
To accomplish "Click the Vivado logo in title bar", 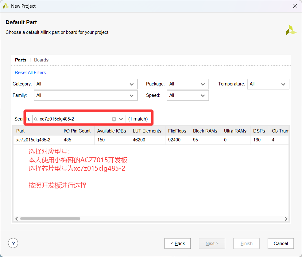I will pyautogui.click(x=6, y=6).
